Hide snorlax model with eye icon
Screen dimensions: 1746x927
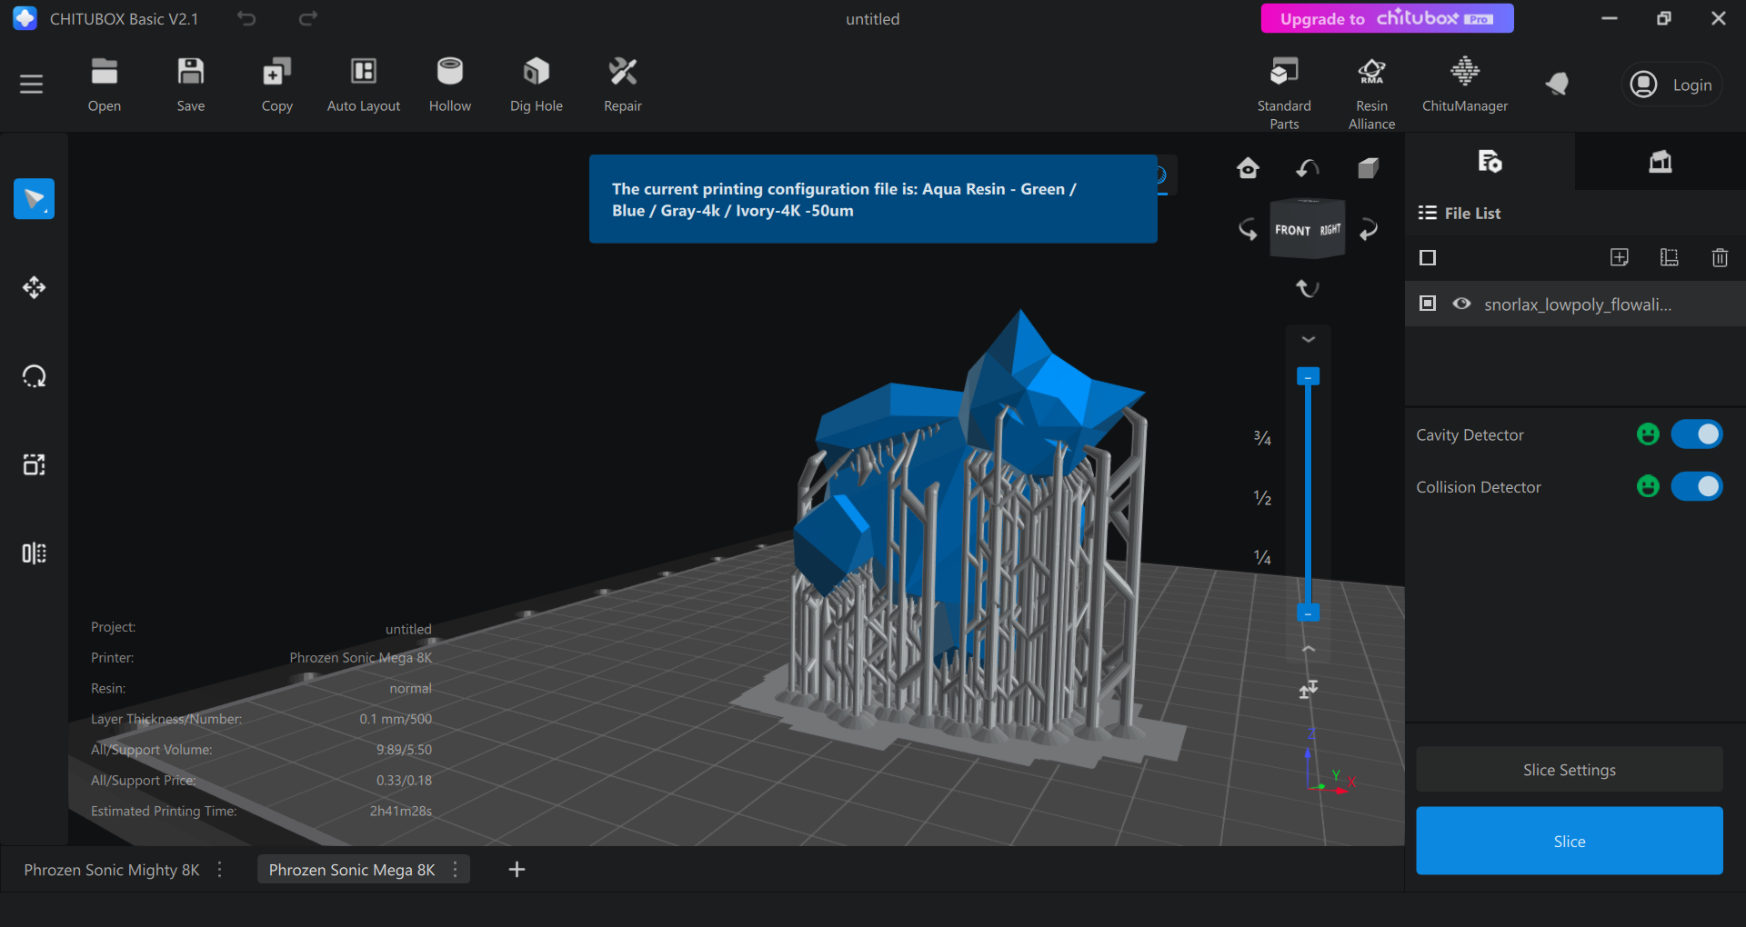(x=1461, y=304)
